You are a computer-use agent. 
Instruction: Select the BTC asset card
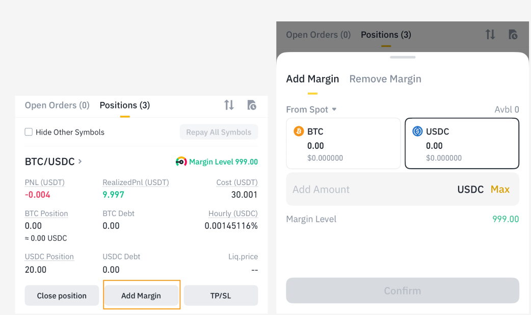[343, 143]
